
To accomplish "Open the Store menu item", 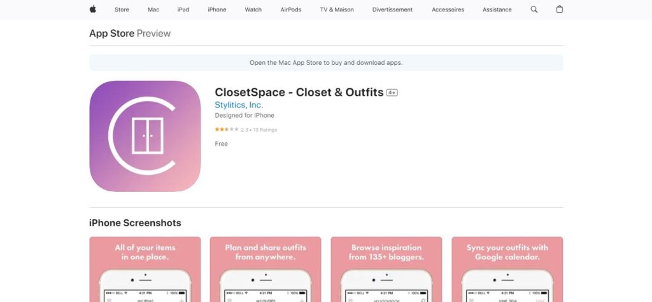I will click(122, 10).
